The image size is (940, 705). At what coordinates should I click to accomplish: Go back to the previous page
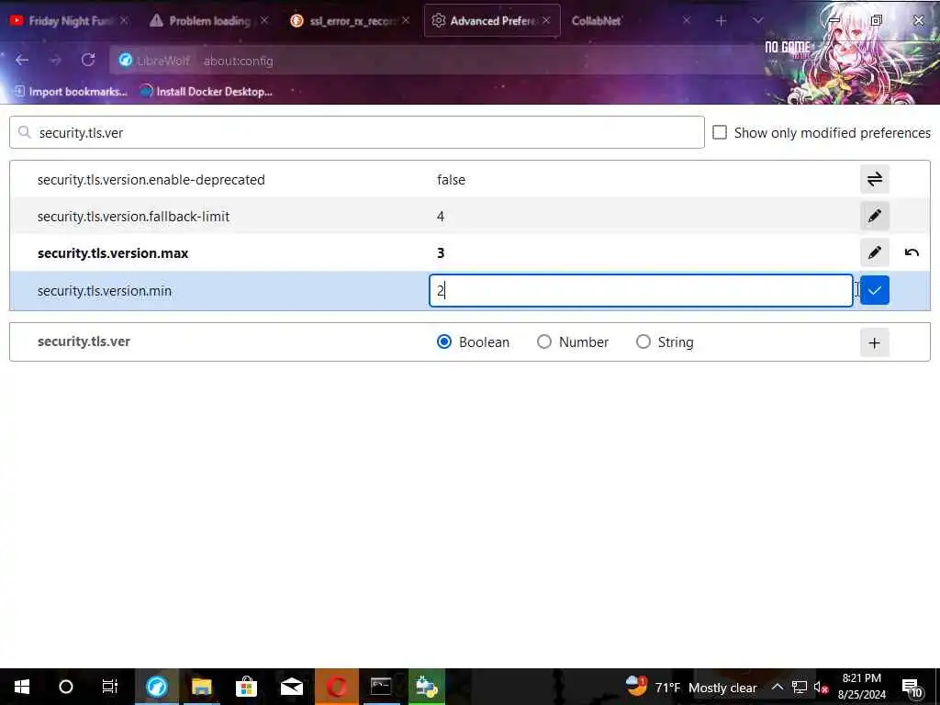coord(22,60)
